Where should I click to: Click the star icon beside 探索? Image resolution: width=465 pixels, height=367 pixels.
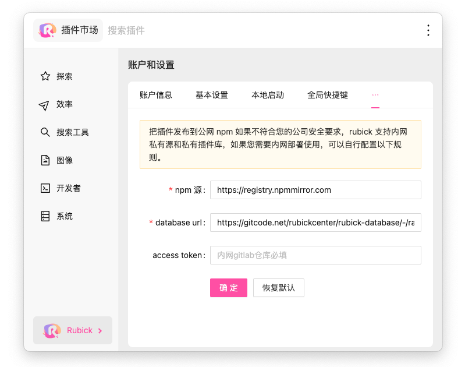45,76
